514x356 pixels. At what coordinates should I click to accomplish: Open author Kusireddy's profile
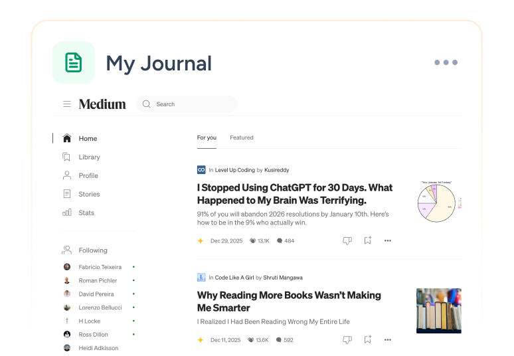coord(277,170)
